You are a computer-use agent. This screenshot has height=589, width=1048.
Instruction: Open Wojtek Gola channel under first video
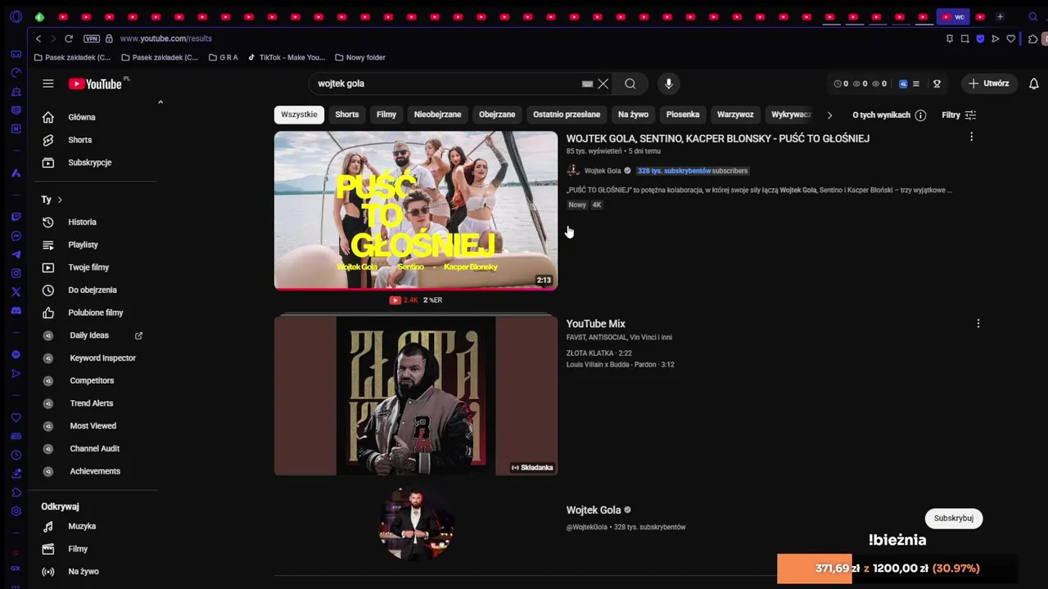pos(603,171)
